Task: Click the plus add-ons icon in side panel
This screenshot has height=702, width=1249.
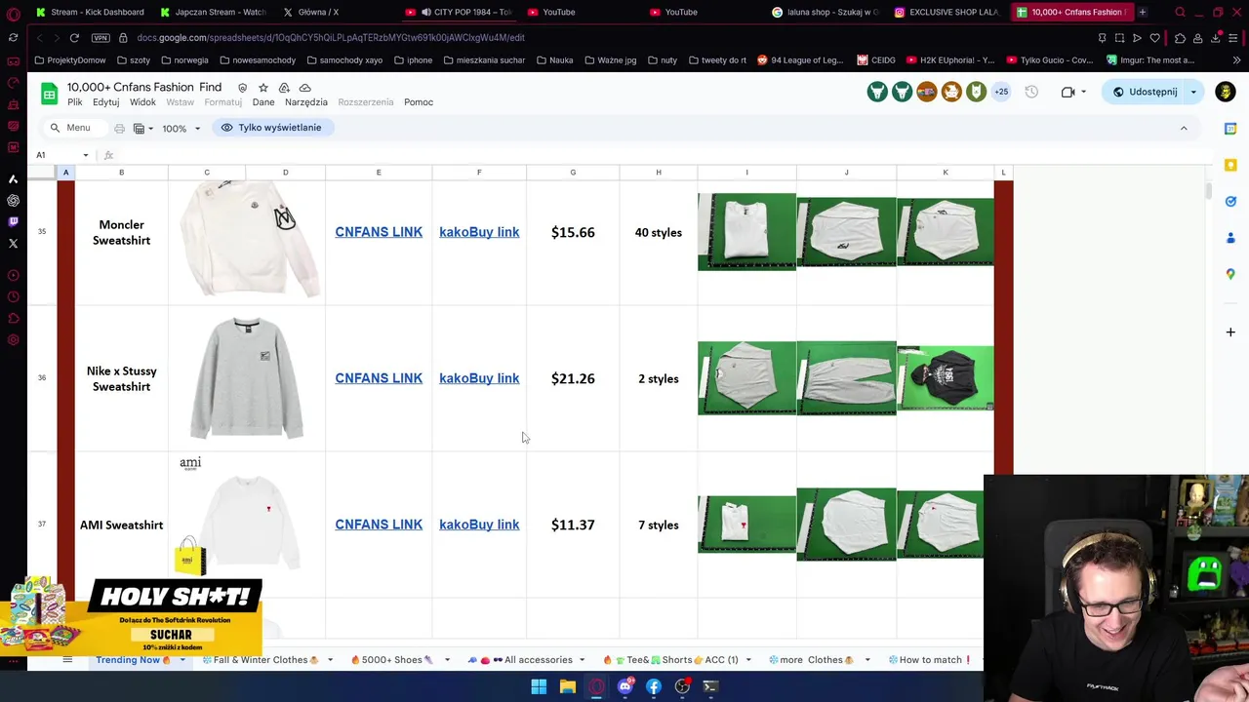Action: [x=1230, y=332]
